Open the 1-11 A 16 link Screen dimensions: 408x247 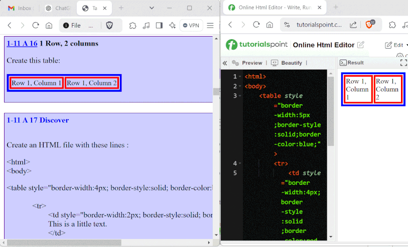(x=22, y=44)
